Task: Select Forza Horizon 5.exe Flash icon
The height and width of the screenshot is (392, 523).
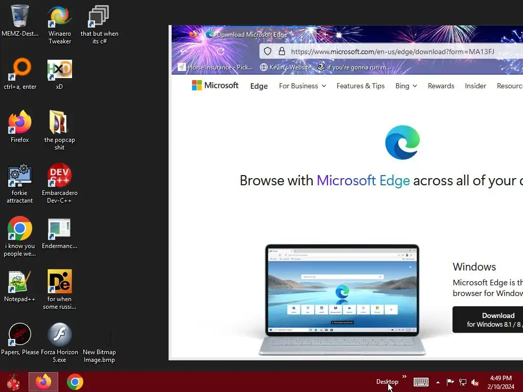Action: [59, 342]
